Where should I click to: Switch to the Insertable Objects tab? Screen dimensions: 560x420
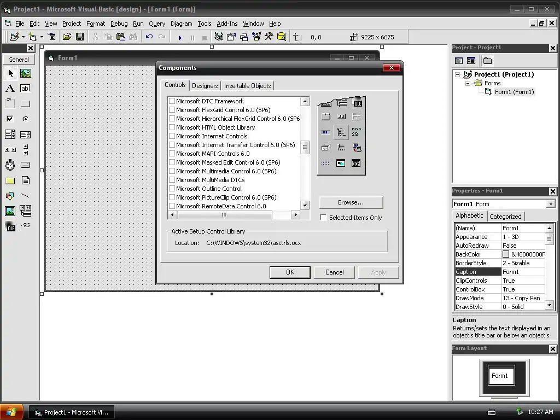pyautogui.click(x=248, y=86)
